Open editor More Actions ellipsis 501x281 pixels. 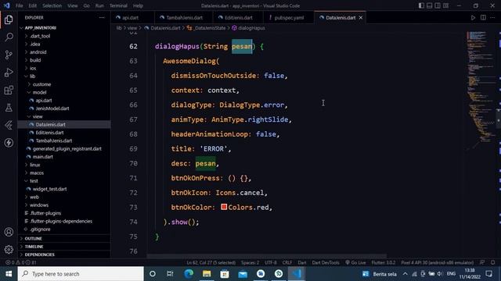point(492,18)
